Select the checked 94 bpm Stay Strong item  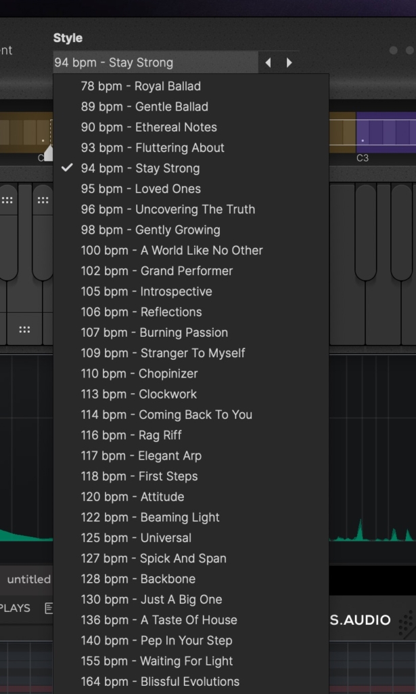tap(140, 168)
